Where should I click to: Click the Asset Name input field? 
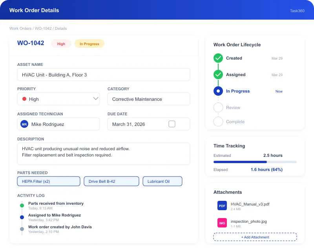(x=104, y=75)
